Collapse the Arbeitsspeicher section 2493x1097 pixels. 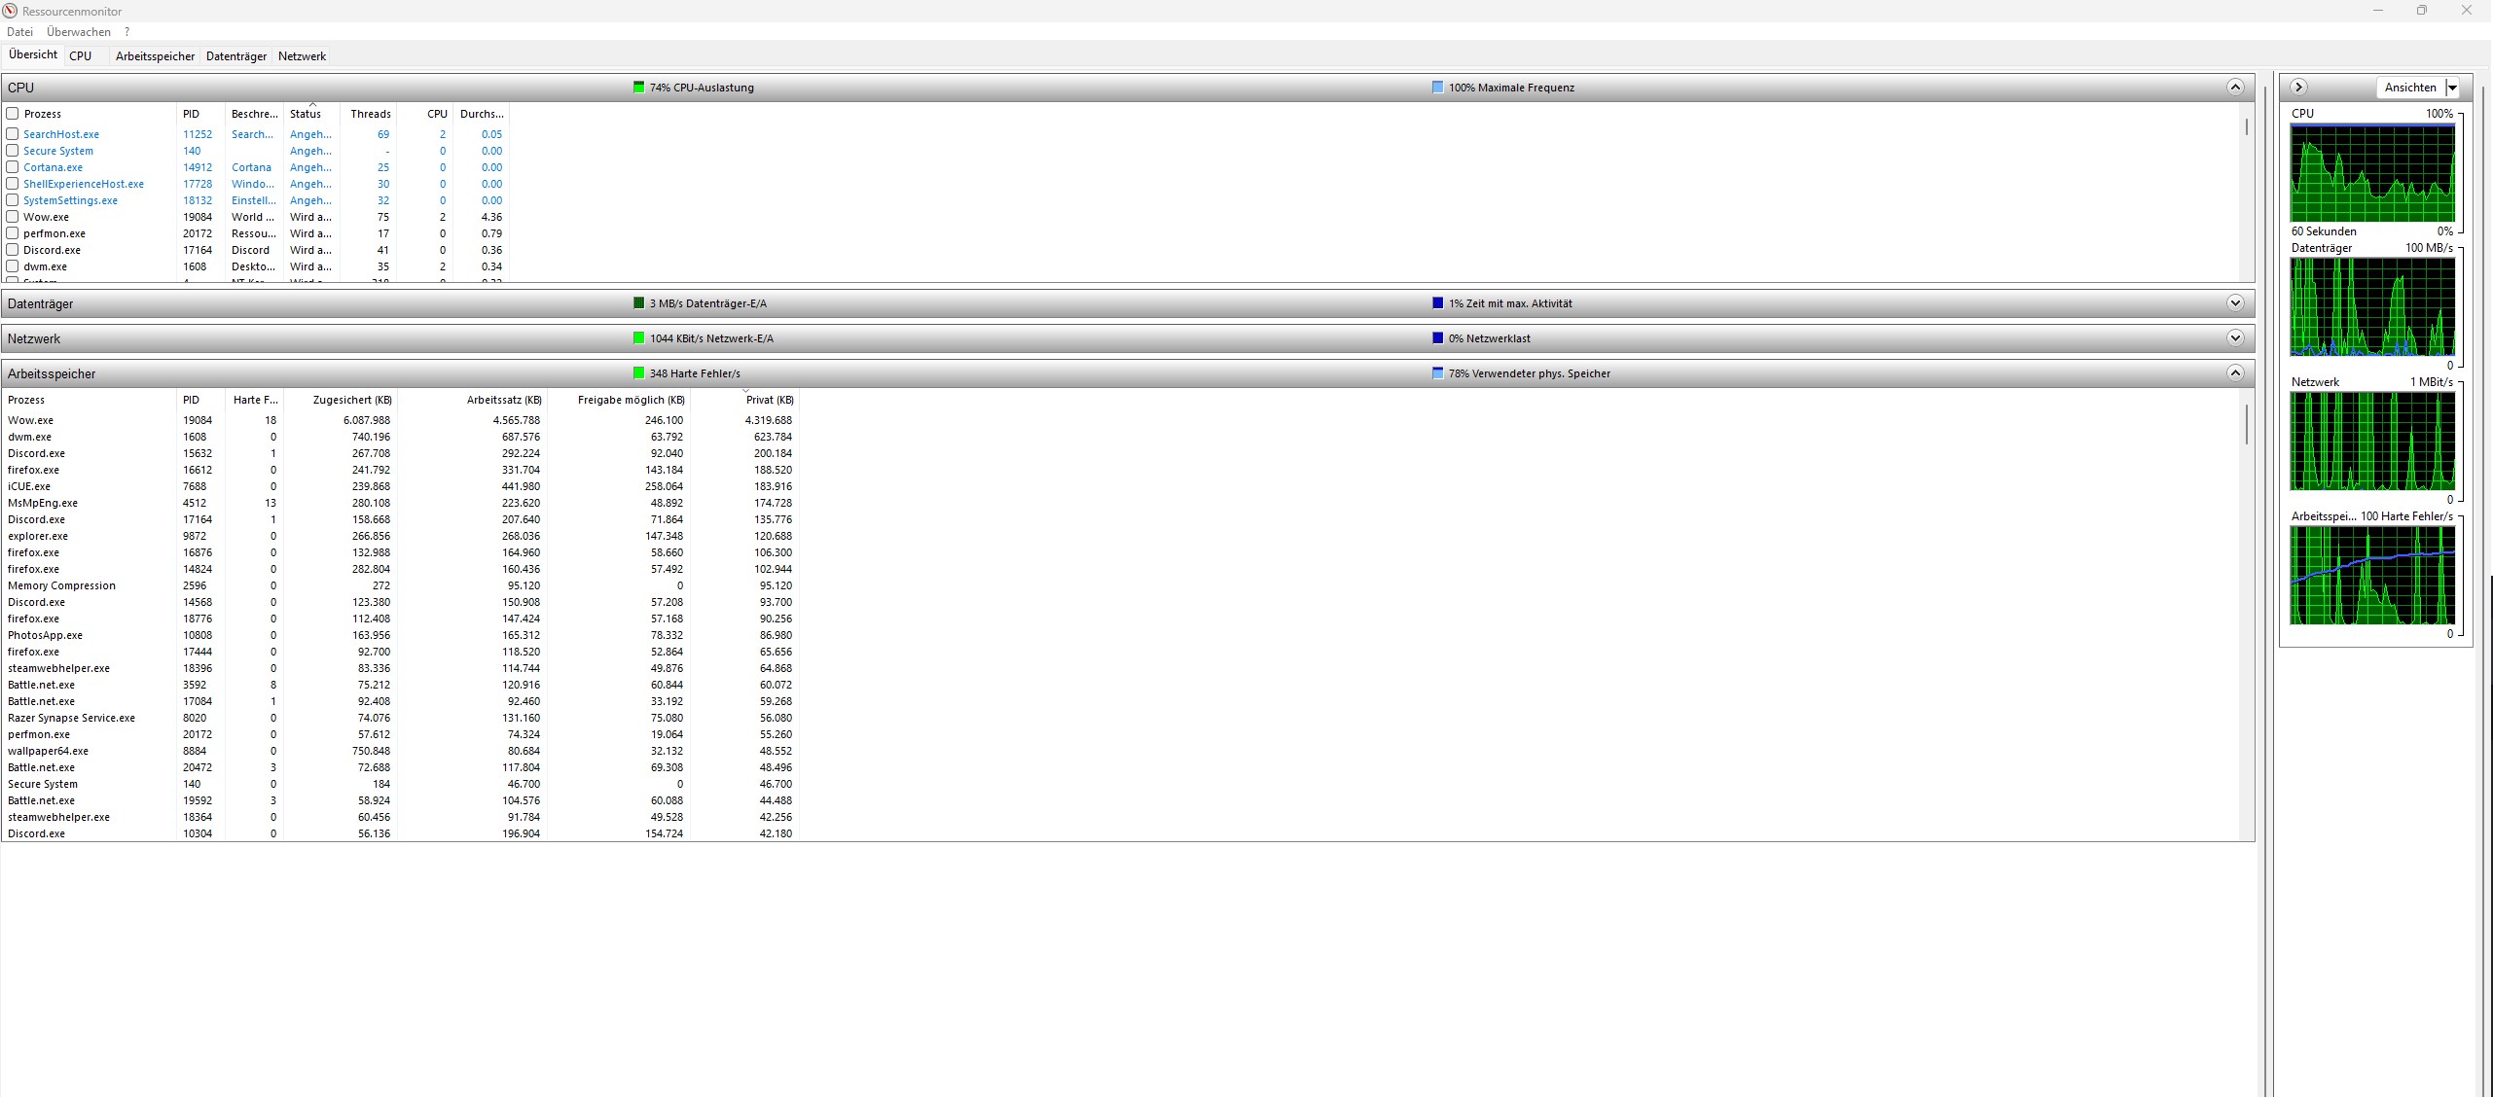point(2235,373)
